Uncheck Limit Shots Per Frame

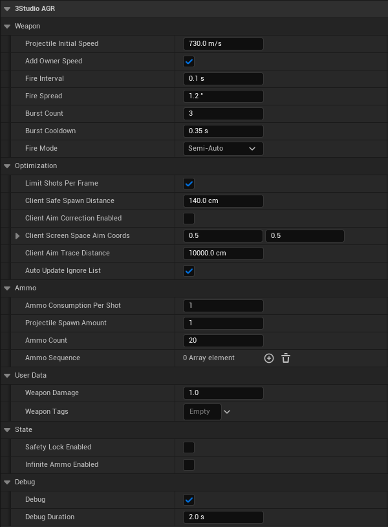click(x=189, y=183)
